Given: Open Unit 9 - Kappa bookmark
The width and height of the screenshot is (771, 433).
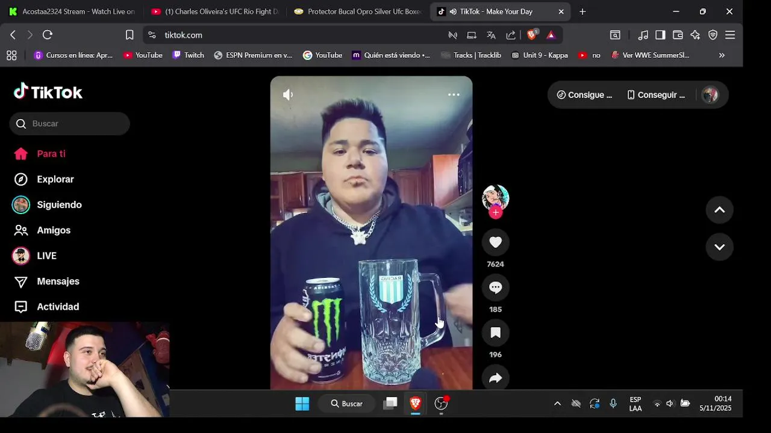Looking at the screenshot, I should click(540, 55).
